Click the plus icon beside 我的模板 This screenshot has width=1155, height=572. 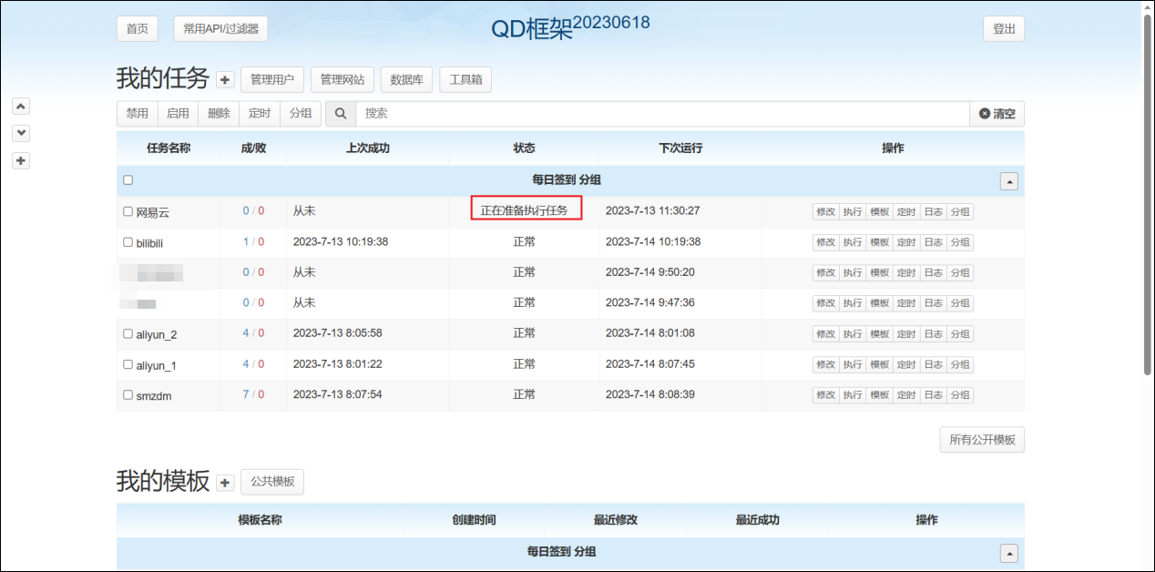(x=226, y=483)
